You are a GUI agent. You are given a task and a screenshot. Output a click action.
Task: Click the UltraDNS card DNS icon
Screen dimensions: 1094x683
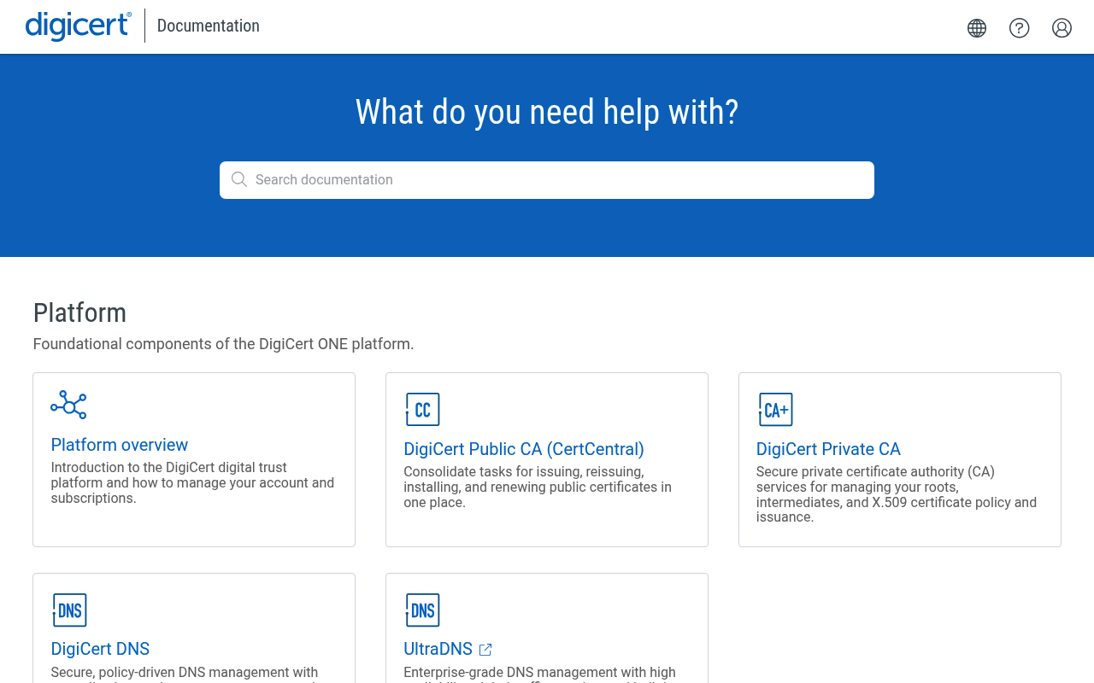(x=422, y=610)
